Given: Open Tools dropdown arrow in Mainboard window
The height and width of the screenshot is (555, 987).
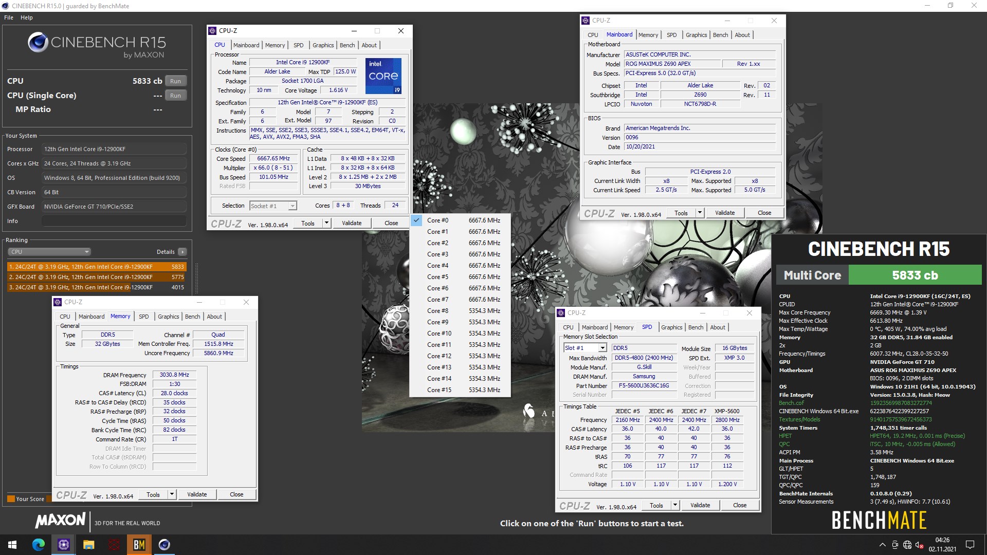Looking at the screenshot, I should [x=700, y=213].
